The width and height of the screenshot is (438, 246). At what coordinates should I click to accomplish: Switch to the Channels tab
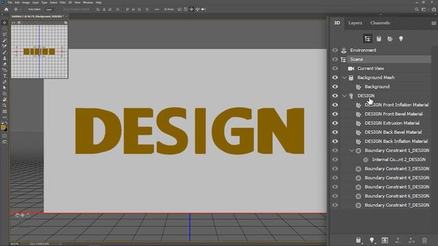point(380,23)
